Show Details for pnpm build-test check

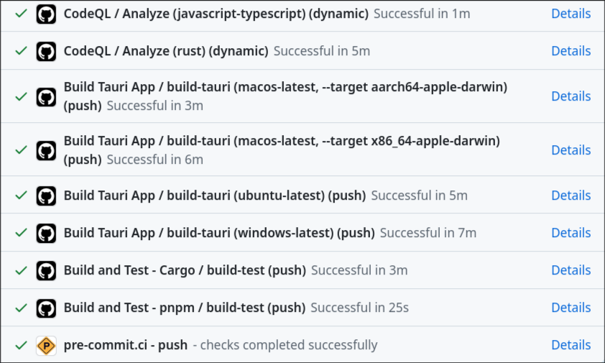tap(571, 308)
